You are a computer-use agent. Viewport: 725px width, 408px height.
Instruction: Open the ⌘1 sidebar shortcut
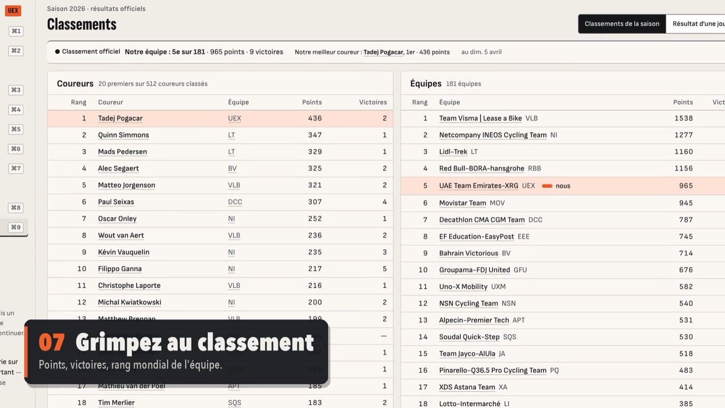pos(16,31)
